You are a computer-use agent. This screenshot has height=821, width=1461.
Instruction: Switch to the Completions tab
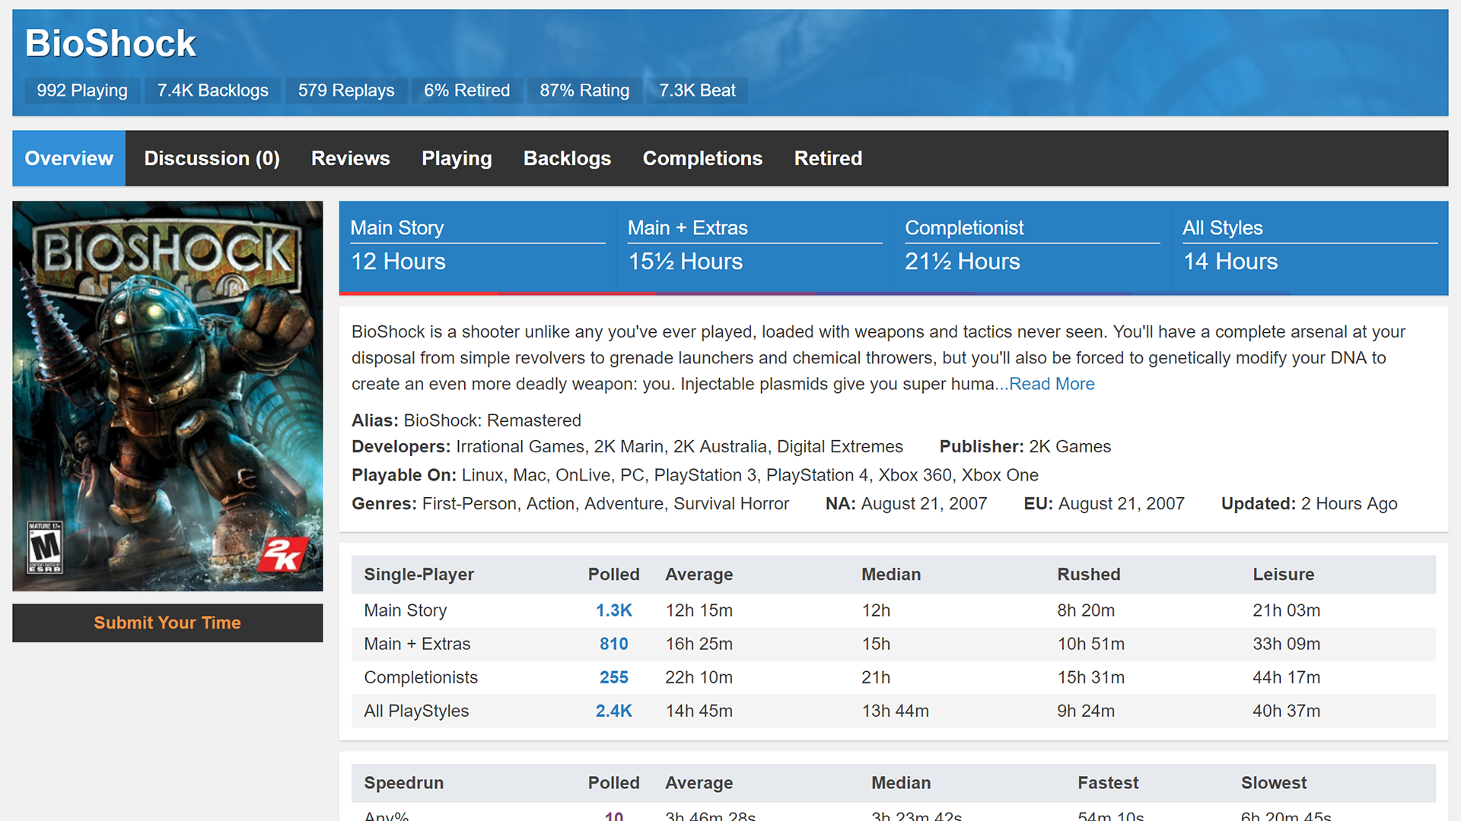click(x=702, y=158)
